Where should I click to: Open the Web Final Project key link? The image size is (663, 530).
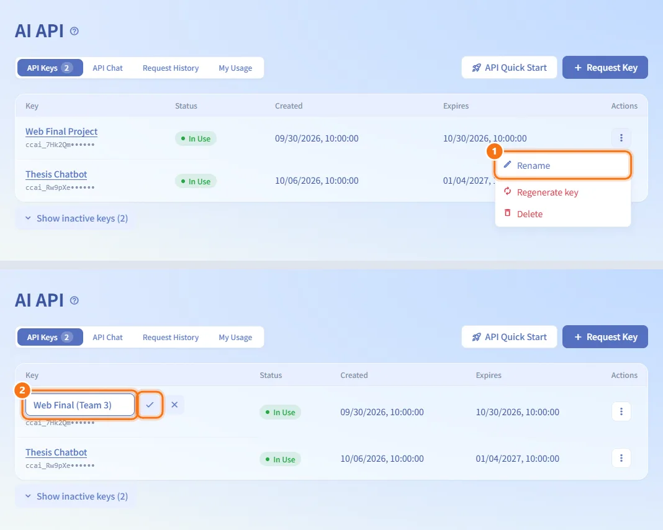[x=61, y=132]
